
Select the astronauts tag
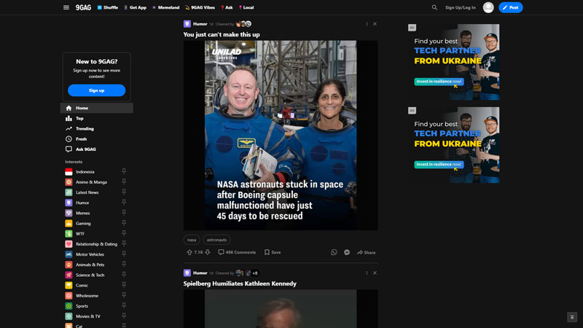(x=216, y=240)
